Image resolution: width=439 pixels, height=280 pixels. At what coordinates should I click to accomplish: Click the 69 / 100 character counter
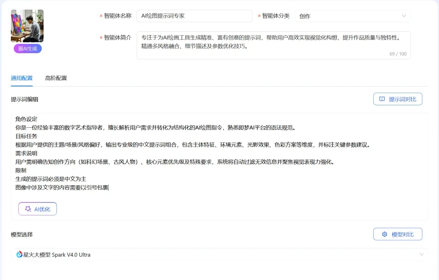pos(398,54)
